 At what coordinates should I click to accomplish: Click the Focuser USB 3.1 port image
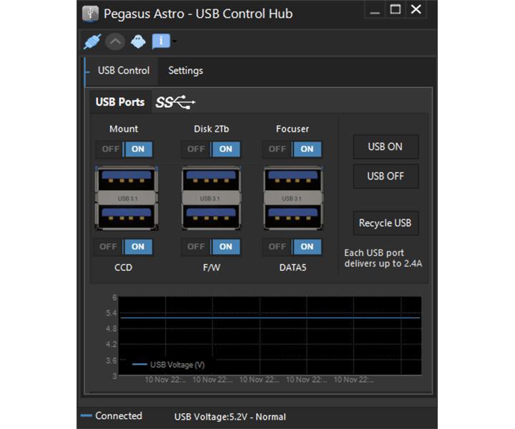294,198
